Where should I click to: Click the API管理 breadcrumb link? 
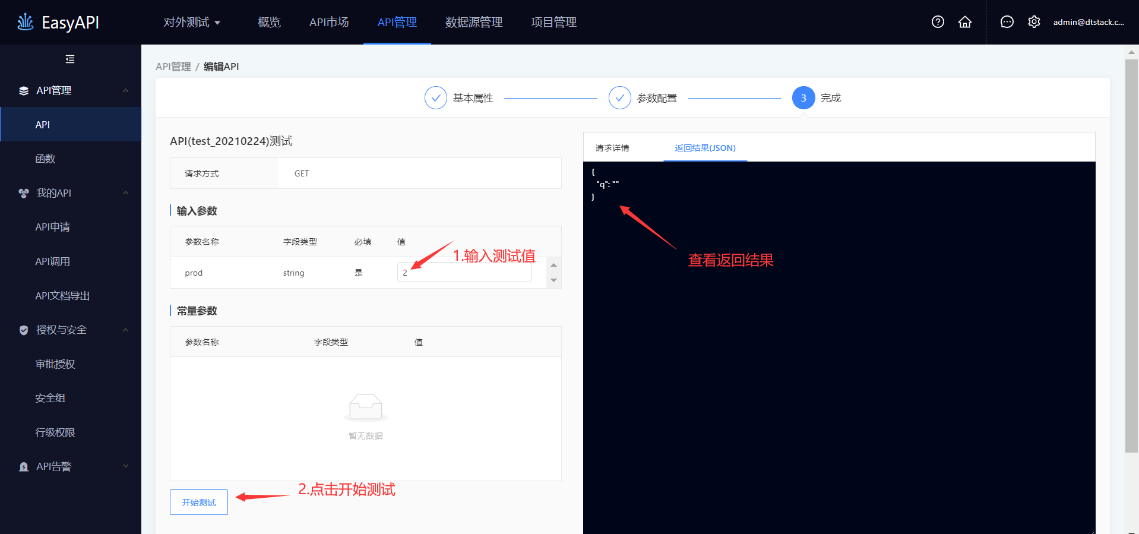pos(173,67)
